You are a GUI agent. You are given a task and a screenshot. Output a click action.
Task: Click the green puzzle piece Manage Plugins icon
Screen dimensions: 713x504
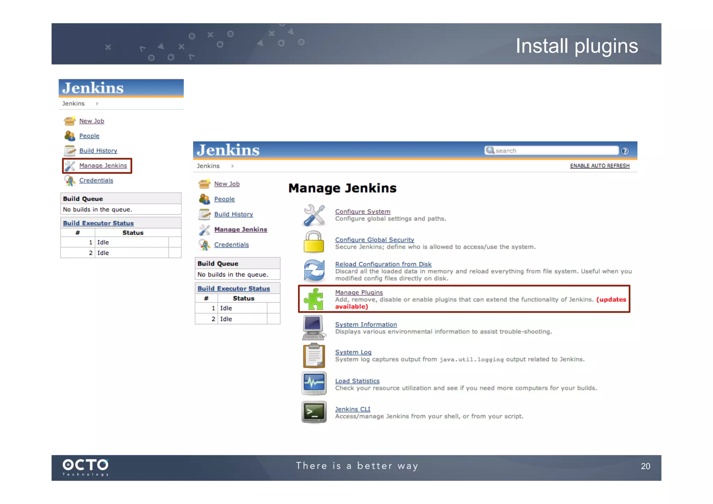point(314,299)
